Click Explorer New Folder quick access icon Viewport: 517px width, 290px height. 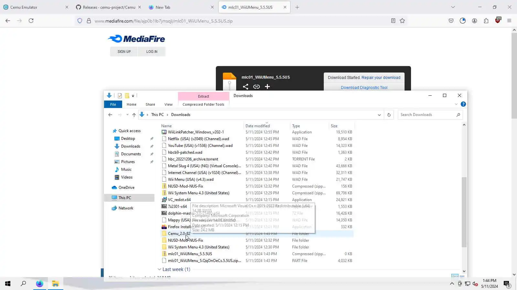[127, 96]
